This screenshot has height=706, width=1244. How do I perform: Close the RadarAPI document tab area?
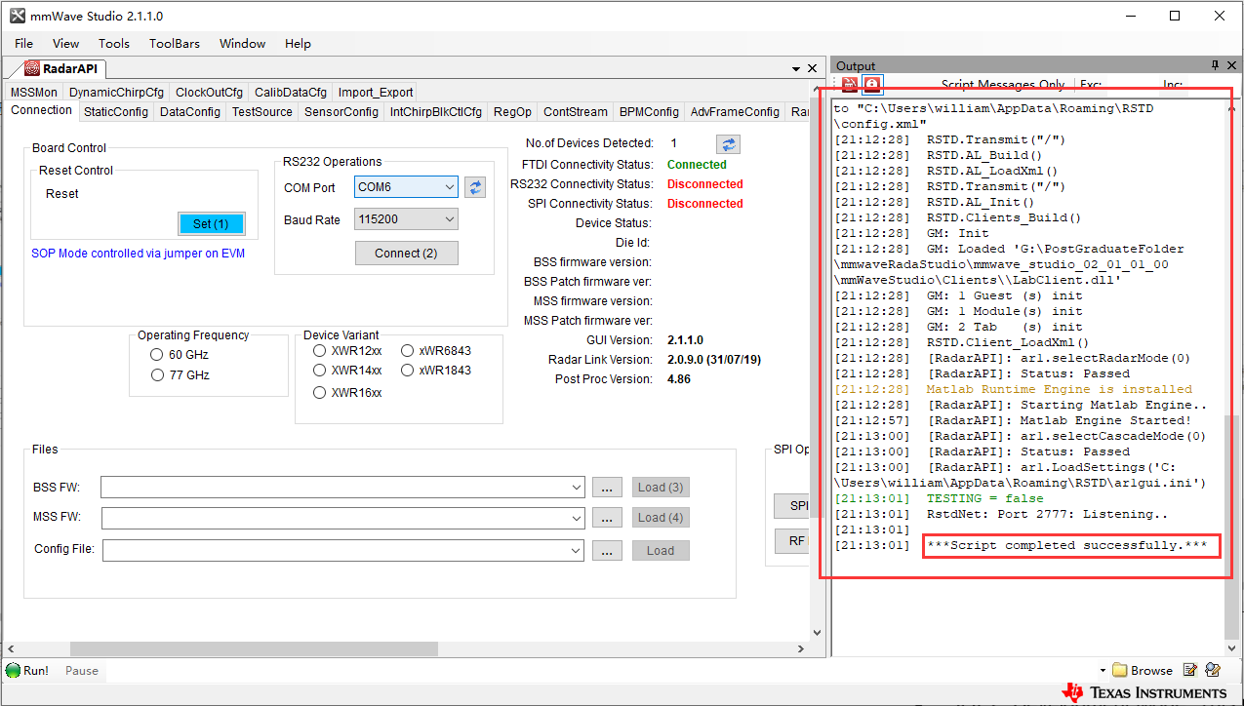pyautogui.click(x=811, y=69)
